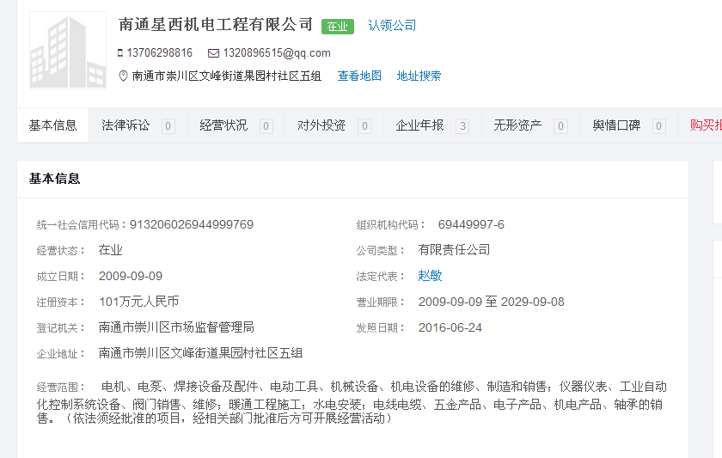Go to the 对外投资 tab
The image size is (722, 458).
click(x=321, y=125)
